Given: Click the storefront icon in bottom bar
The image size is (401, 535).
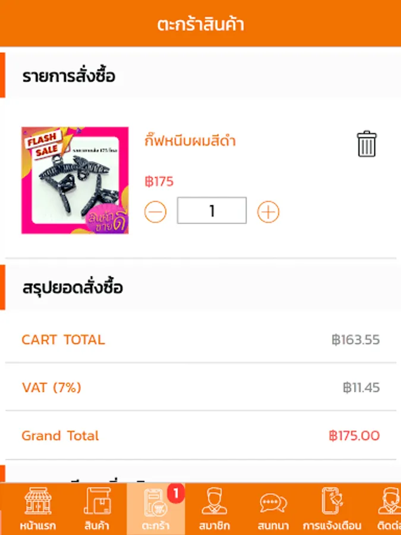Looking at the screenshot, I should point(38,501).
